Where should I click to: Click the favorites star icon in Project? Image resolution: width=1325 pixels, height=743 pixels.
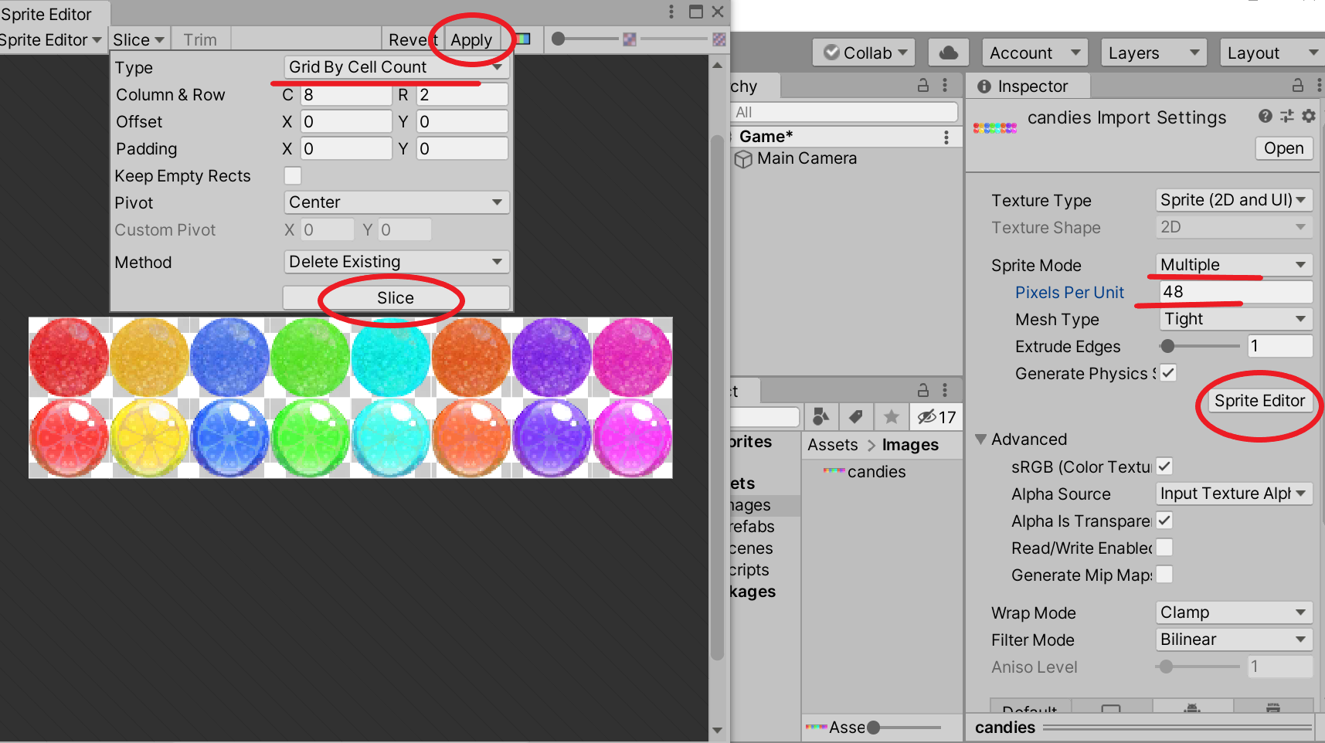(x=891, y=417)
